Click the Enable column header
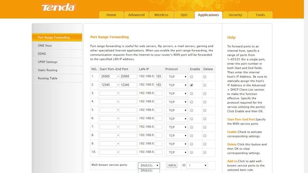This screenshot has height=173, width=308. tap(195, 69)
